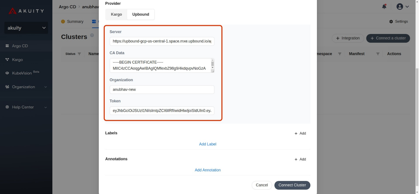Open Argo CD in the sidebar
Image resolution: width=419 pixels, height=194 pixels.
tap(26, 46)
